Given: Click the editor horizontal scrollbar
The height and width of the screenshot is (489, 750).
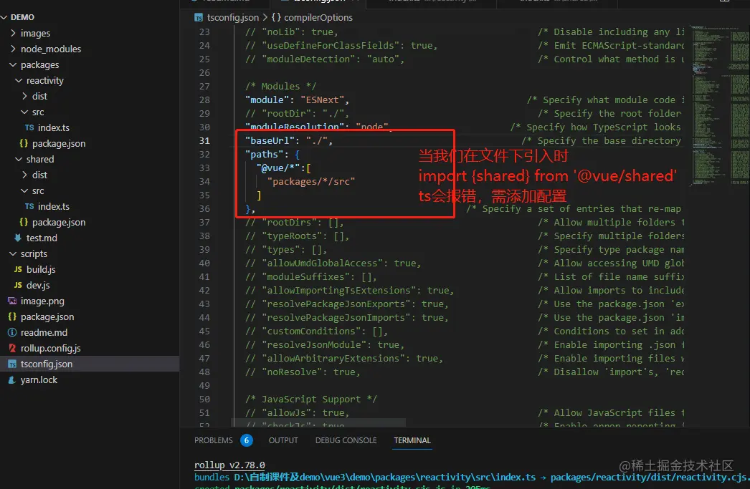Looking at the screenshot, I should pos(318,422).
